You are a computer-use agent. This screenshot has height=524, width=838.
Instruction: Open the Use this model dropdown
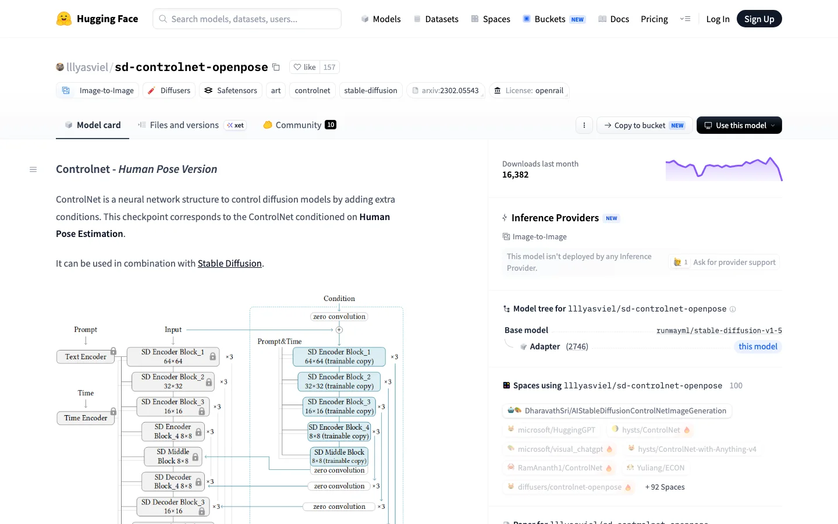coord(739,125)
